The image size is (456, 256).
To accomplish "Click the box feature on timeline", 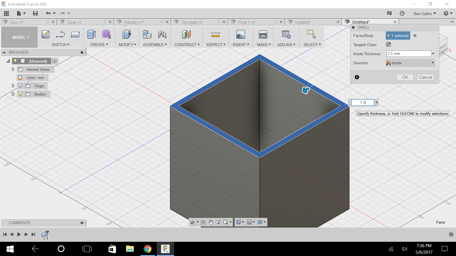I will 44,235.
